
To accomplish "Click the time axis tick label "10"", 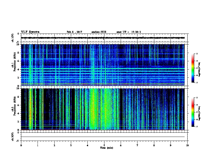I will coord(187,145).
